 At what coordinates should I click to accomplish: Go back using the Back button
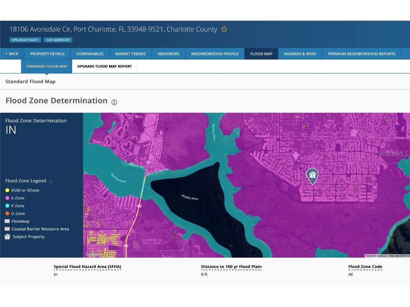pos(12,54)
